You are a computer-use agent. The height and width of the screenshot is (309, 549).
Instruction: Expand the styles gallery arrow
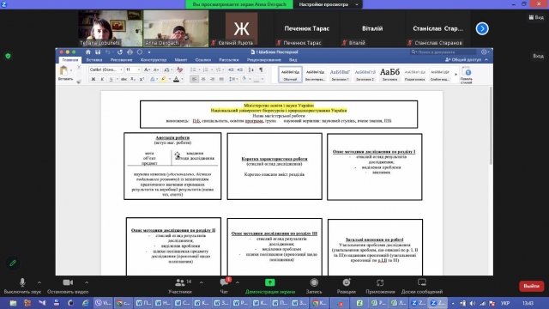[x=455, y=75]
